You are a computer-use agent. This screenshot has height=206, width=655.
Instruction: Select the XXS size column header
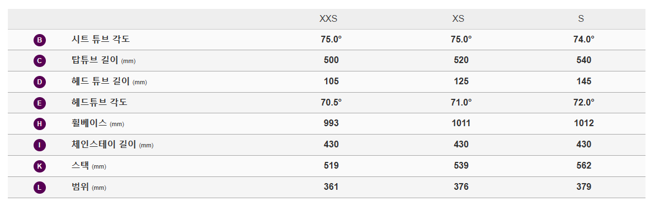point(328,19)
